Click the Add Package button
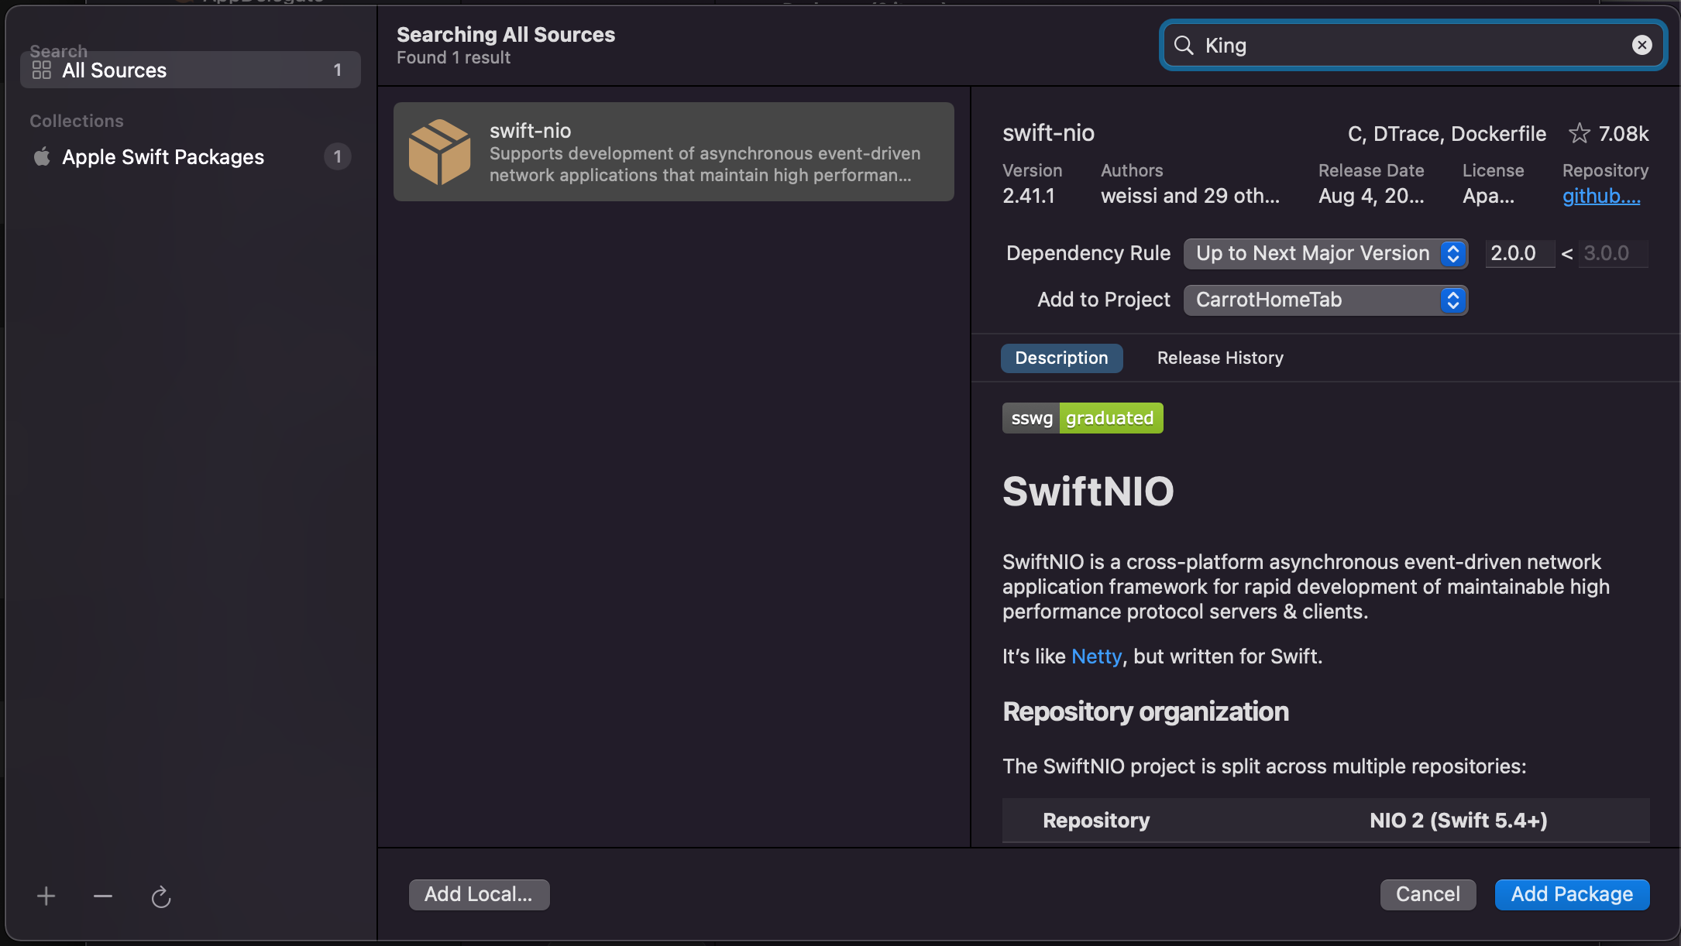 pos(1572,894)
